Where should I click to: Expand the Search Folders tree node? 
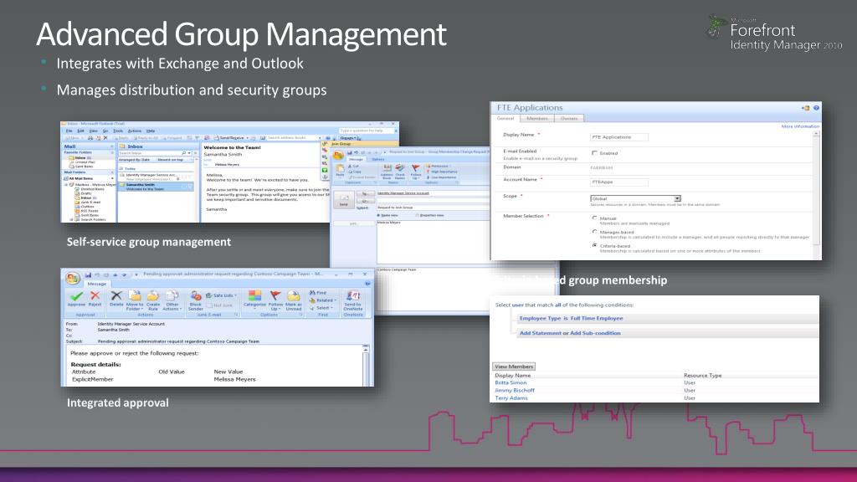[x=71, y=220]
